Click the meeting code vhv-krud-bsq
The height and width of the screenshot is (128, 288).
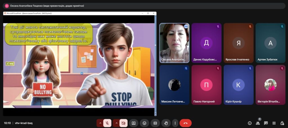click(24, 123)
